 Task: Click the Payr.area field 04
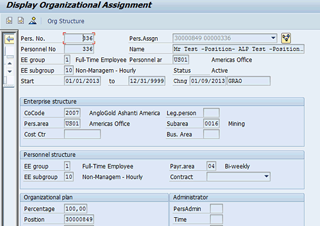coord(211,166)
